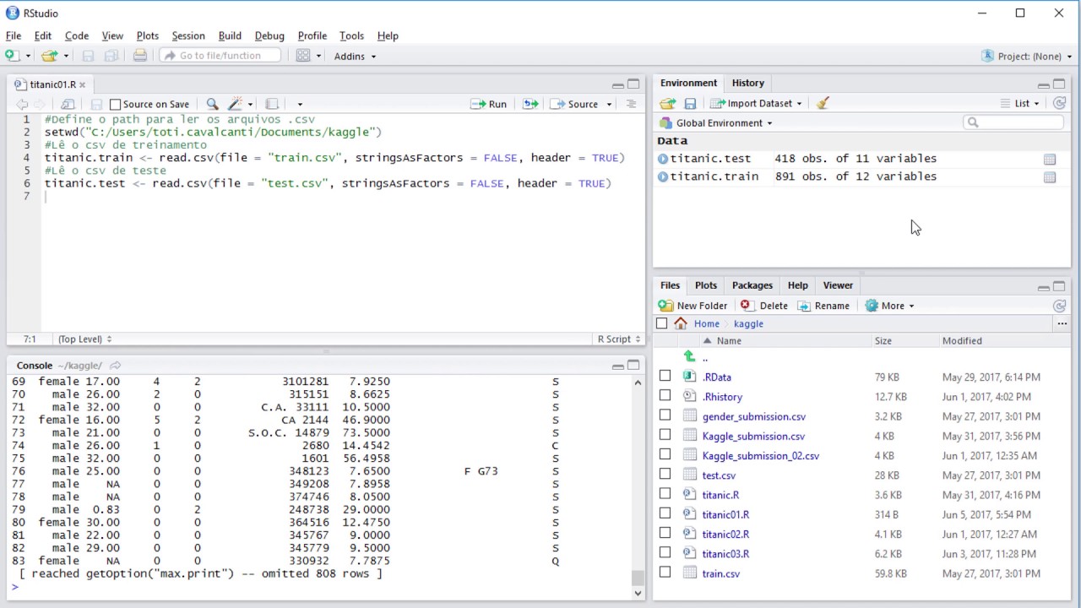Toggle Source on Save checkbox
The image size is (1081, 608).
coord(116,105)
